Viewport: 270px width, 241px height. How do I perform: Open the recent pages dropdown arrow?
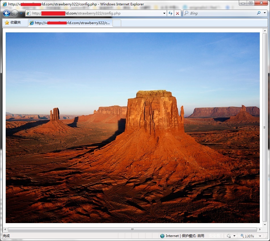(x=21, y=13)
